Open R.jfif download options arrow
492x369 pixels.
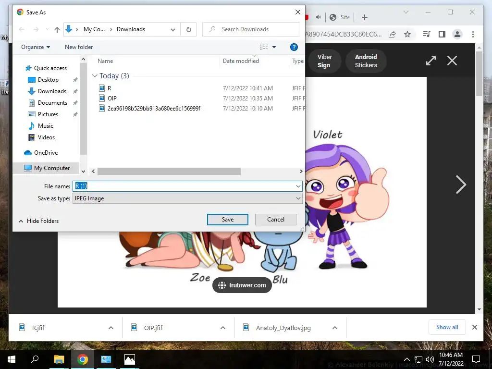pos(111,328)
